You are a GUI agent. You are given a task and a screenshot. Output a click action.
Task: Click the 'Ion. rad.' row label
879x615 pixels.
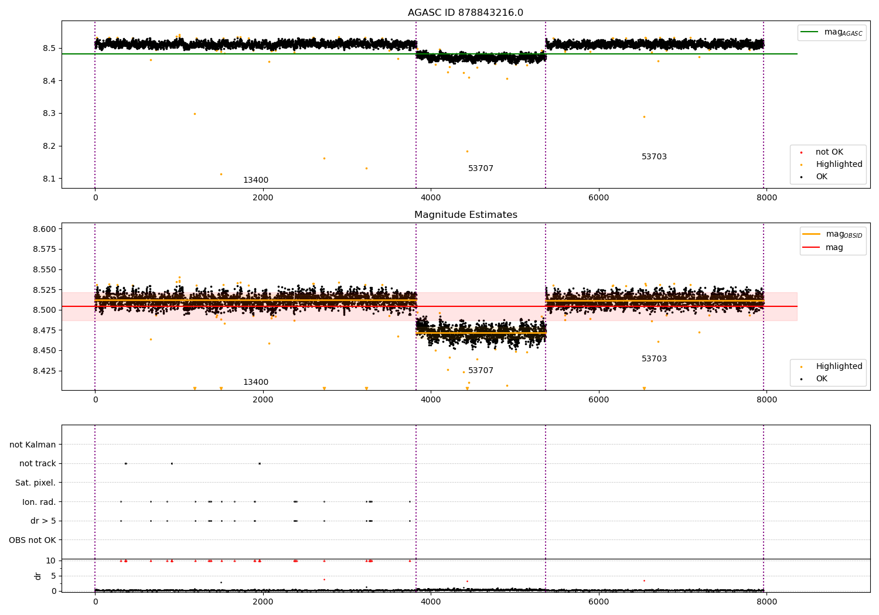(39, 502)
